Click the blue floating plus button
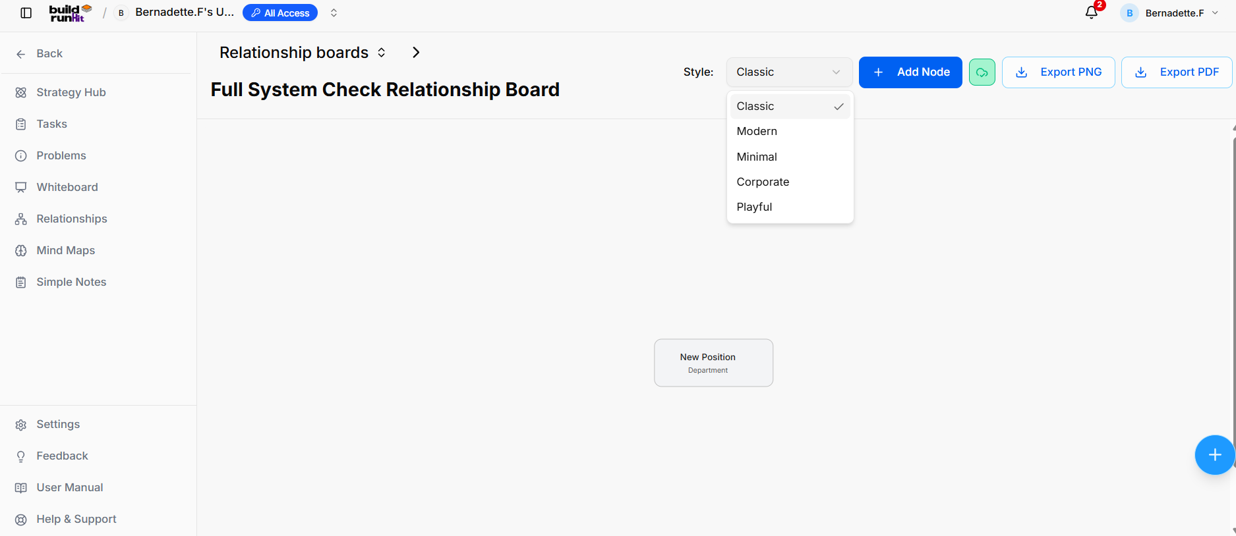Image resolution: width=1236 pixels, height=536 pixels. point(1214,455)
